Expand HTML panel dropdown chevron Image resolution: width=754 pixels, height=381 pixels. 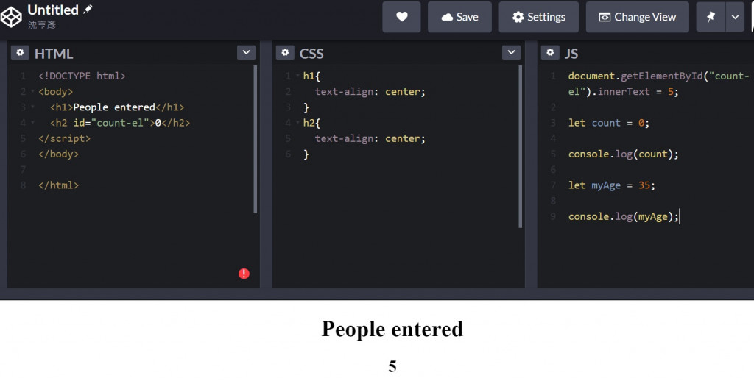[x=246, y=52]
